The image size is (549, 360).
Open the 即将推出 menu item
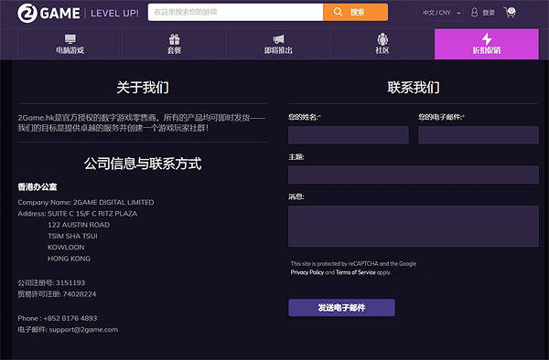(x=278, y=44)
